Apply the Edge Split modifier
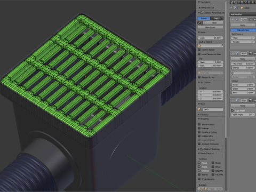The width and height of the screenshot is (256, 192). tap(243, 106)
